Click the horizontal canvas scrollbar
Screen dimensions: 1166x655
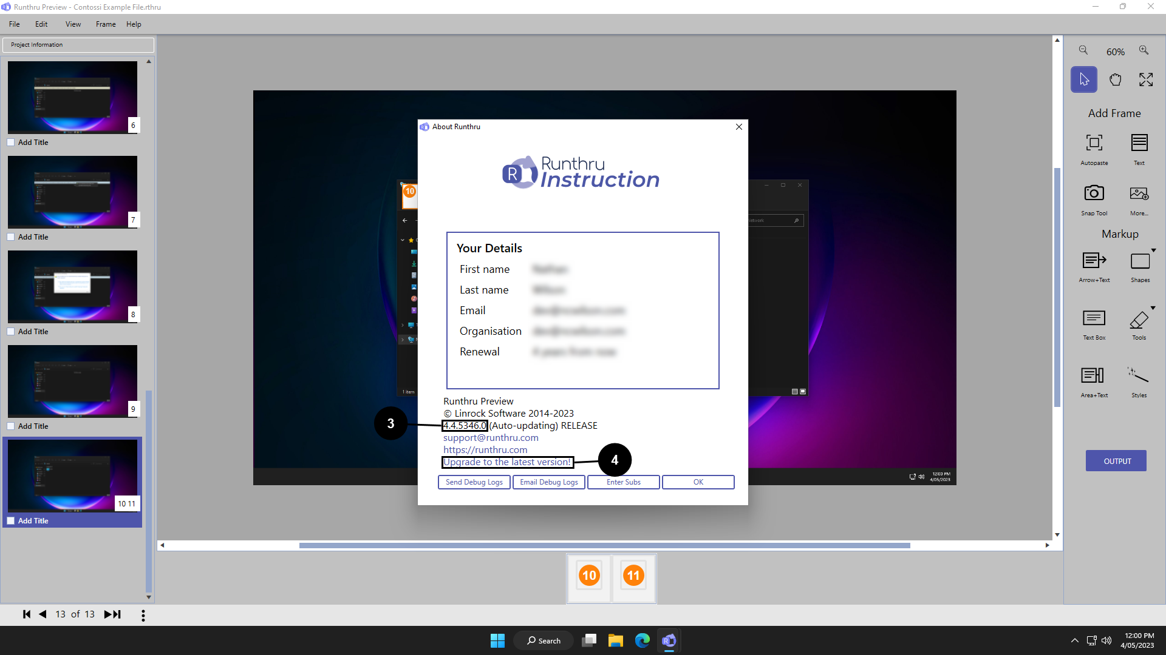(x=604, y=545)
